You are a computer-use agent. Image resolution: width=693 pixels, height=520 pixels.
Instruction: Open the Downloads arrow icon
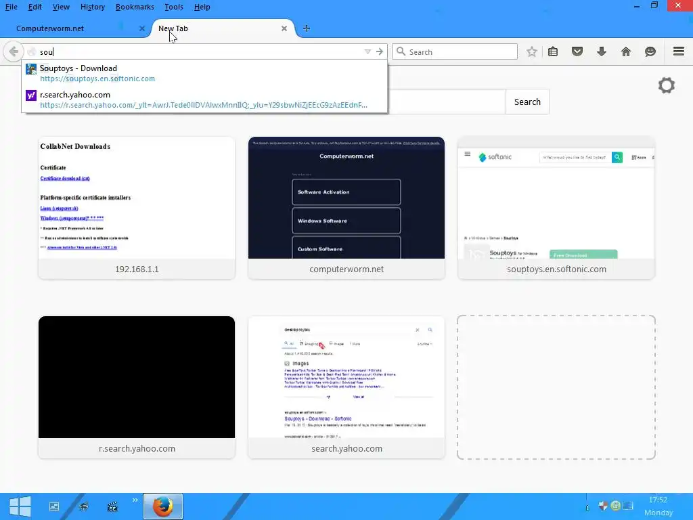(x=602, y=51)
